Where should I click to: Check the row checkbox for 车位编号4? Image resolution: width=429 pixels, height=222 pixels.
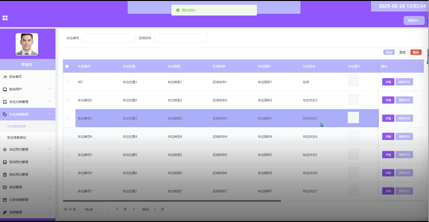pos(68,137)
